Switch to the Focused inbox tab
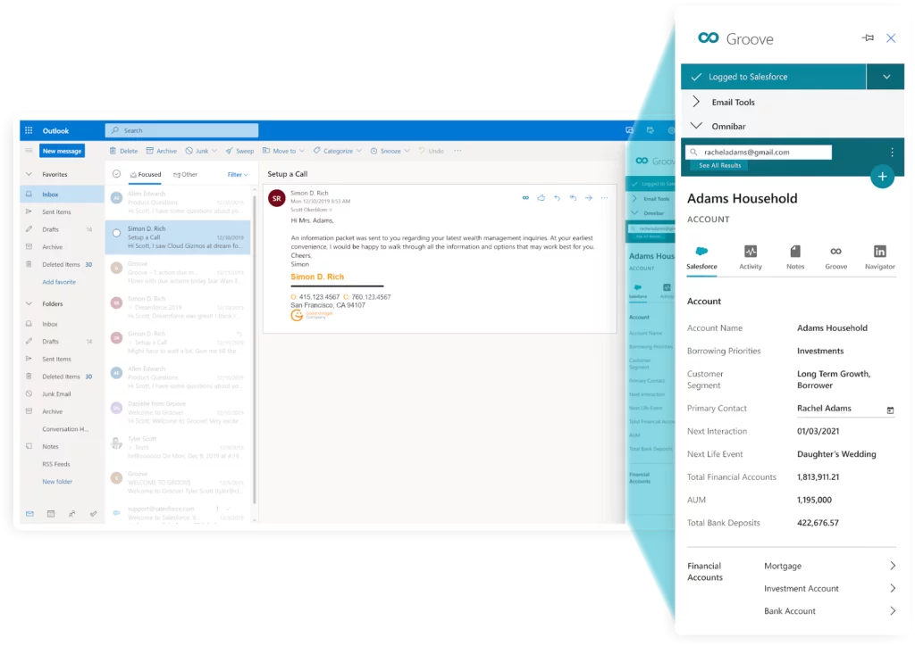Image resolution: width=915 pixels, height=646 pixels. 146,175
